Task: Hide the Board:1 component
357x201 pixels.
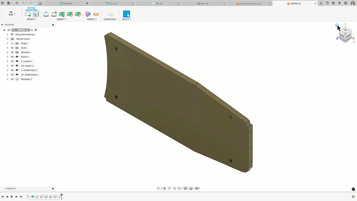Action: pyautogui.click(x=12, y=57)
